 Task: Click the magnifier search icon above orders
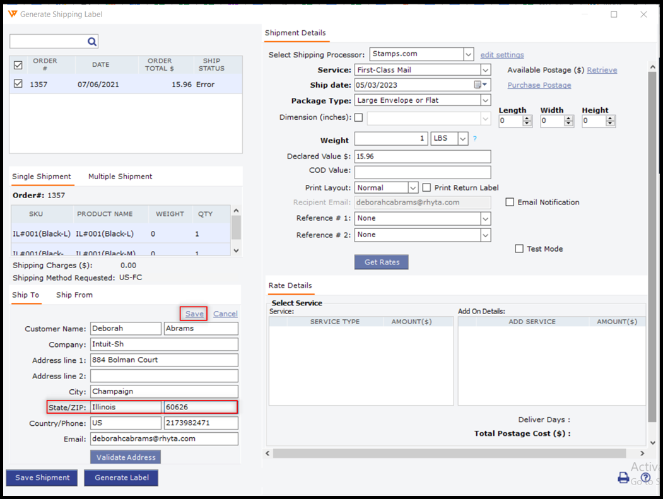(x=92, y=42)
